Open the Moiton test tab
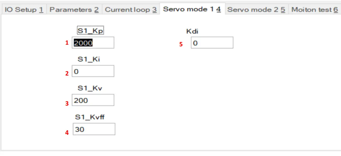 point(314,10)
